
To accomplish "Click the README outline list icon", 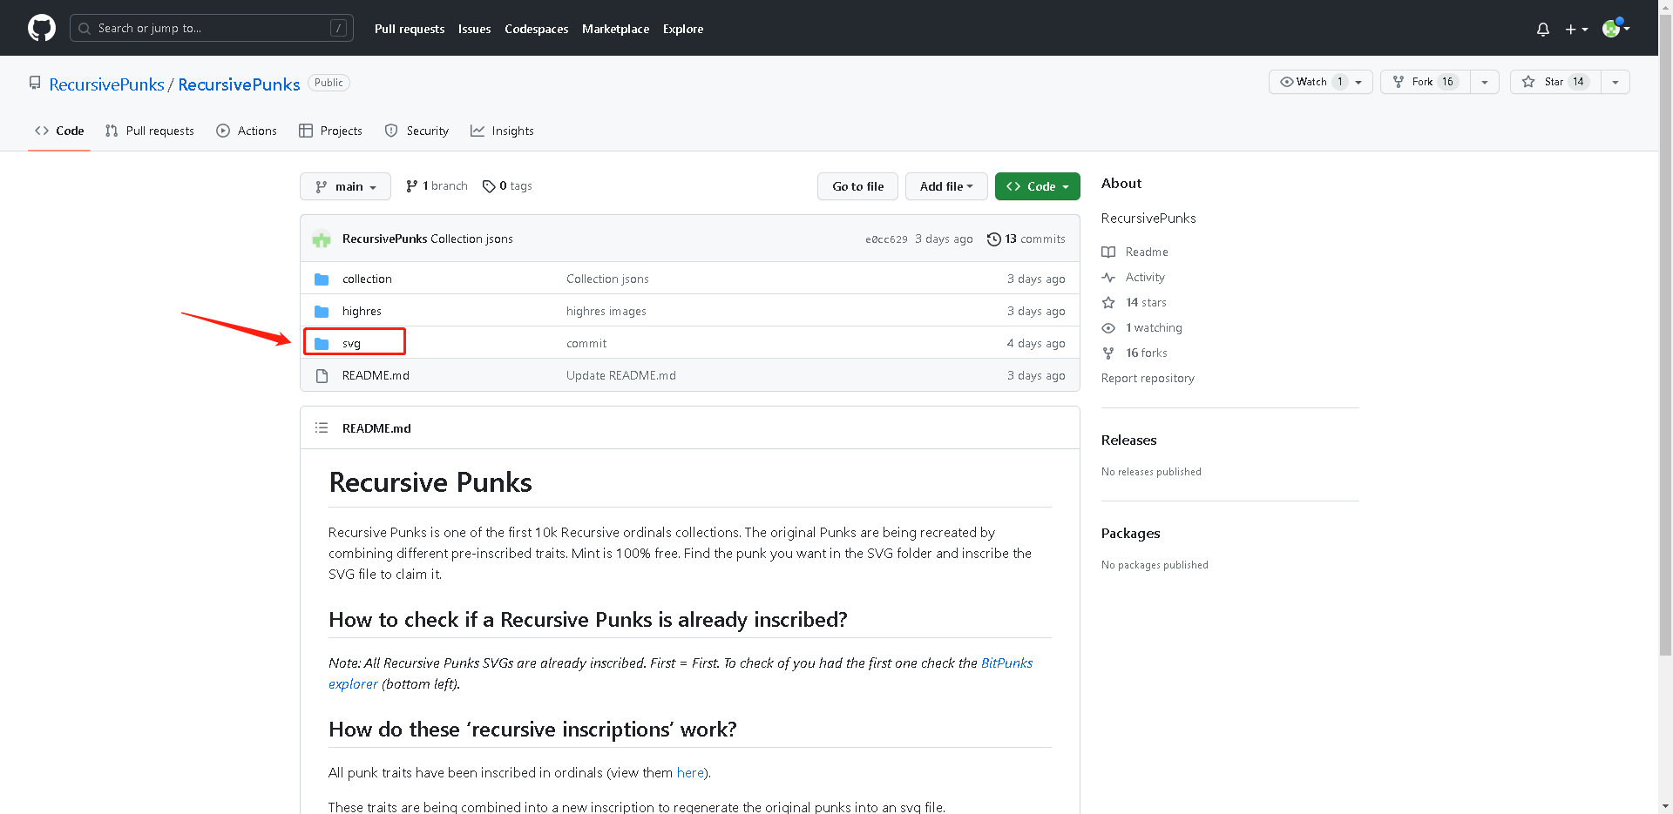I will coord(322,428).
